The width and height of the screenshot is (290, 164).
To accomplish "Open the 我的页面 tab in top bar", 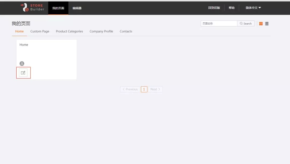I will click(58, 8).
